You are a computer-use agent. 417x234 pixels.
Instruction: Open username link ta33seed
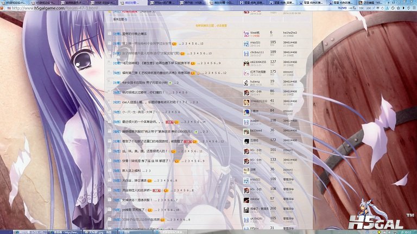[256, 130]
